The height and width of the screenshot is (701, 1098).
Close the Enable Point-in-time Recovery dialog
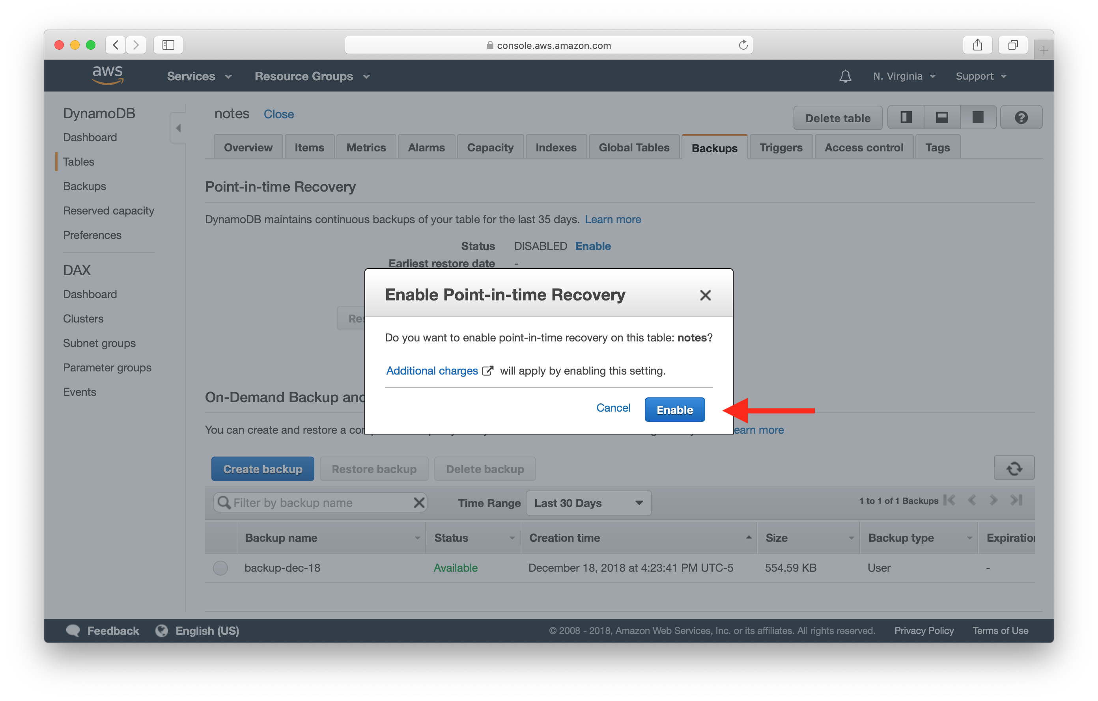tap(705, 295)
